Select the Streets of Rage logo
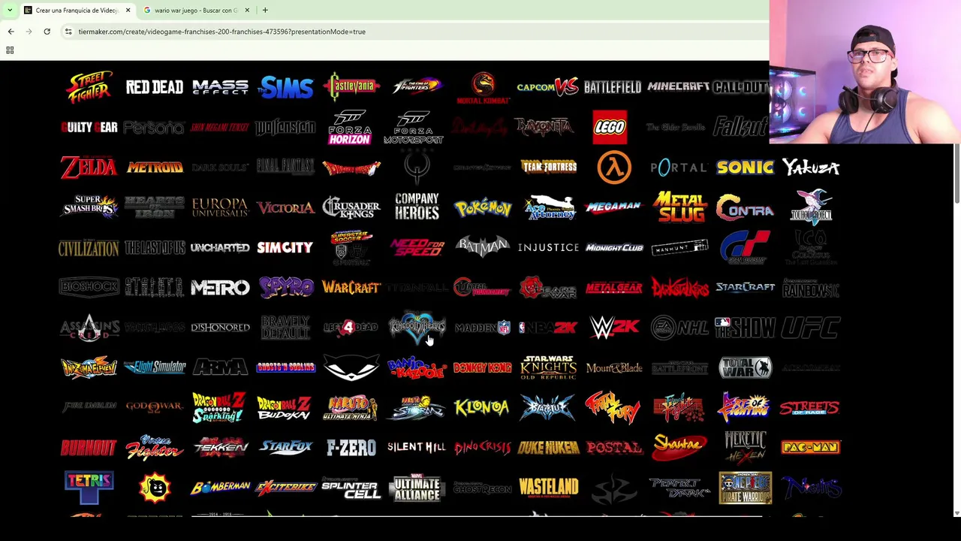This screenshot has height=541, width=961. pyautogui.click(x=809, y=407)
